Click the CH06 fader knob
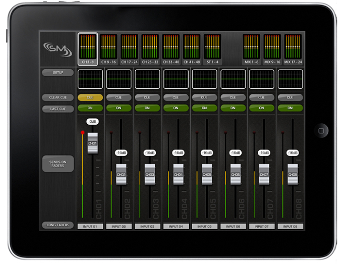Image resolution: width=343 pixels, height=264 pixels. [x=236, y=175]
